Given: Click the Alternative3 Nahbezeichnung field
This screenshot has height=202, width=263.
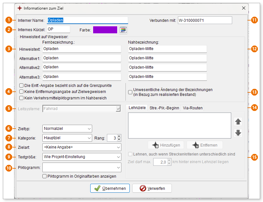Looking at the screenshot, I should click(x=167, y=77).
